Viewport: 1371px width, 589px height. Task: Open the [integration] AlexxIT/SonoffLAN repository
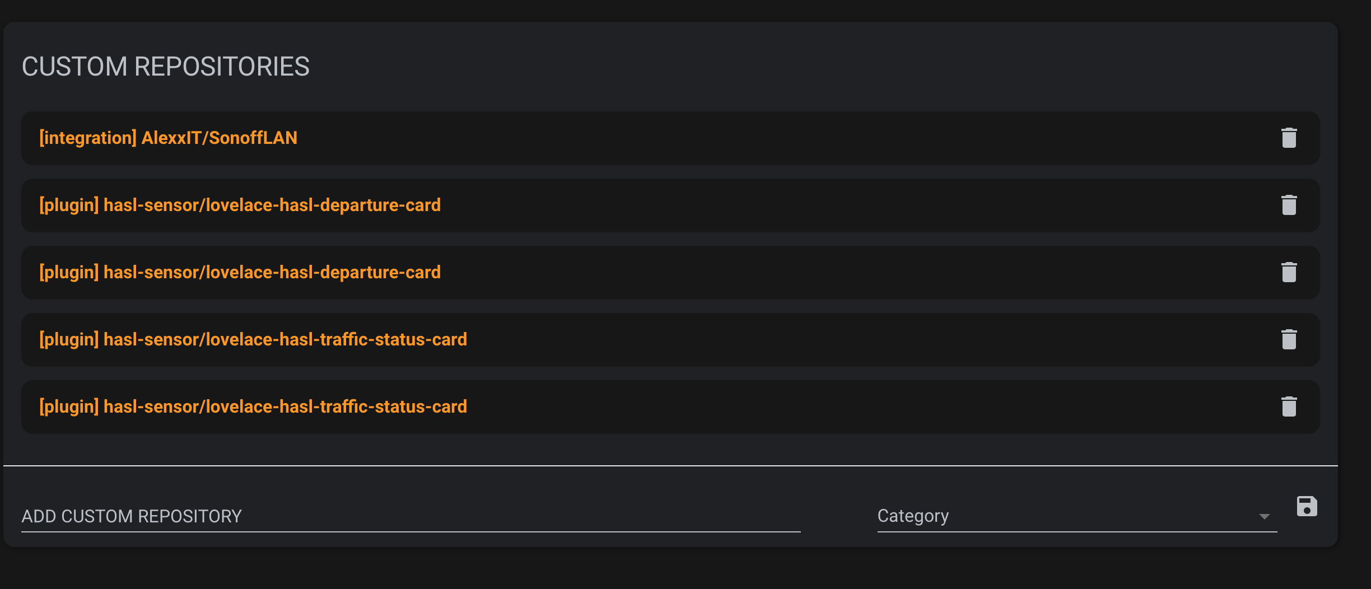click(x=167, y=138)
